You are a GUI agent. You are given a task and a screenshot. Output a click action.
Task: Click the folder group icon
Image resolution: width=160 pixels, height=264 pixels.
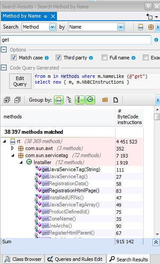pos(105,100)
